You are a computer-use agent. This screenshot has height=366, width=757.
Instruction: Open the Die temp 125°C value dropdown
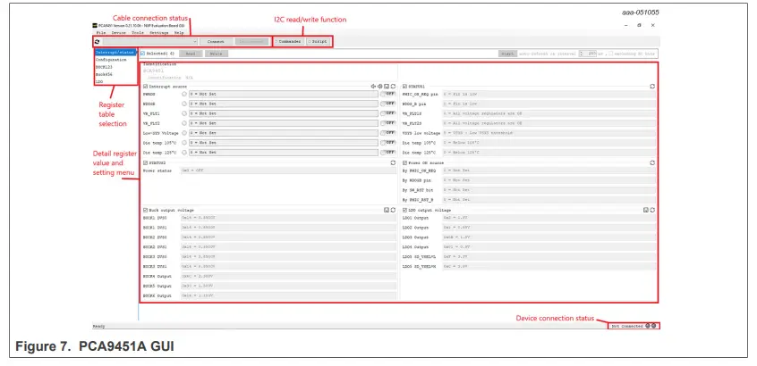click(284, 152)
